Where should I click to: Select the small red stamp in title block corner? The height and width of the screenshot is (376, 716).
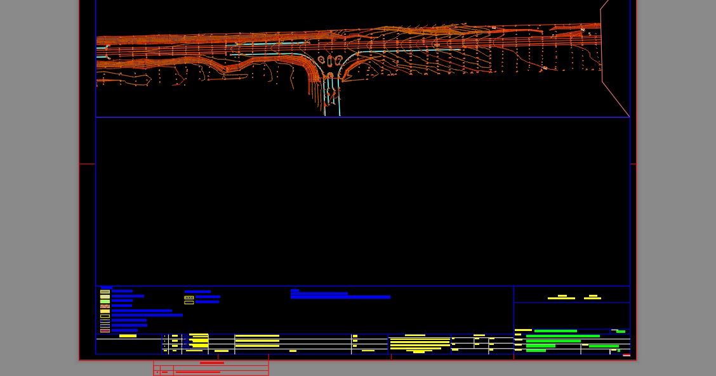pyautogui.click(x=626, y=355)
